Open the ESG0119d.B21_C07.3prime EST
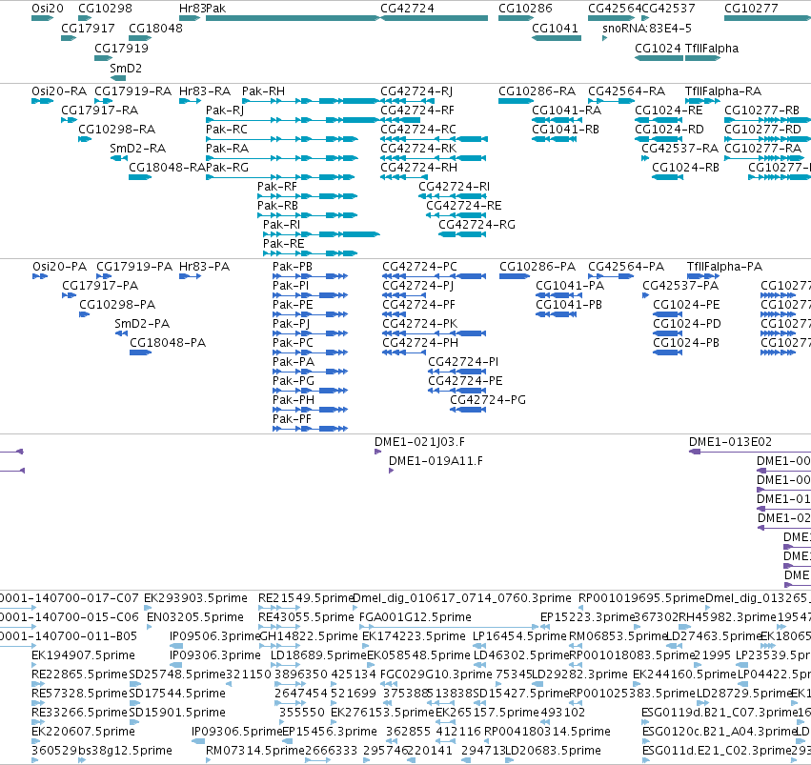 pos(644,722)
